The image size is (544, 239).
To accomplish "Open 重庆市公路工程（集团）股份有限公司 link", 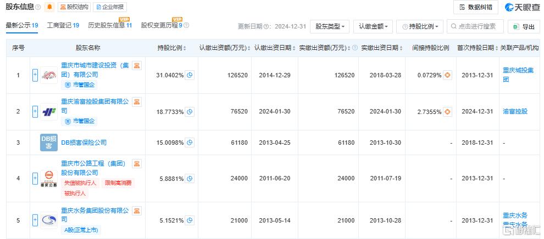I will pos(93,168).
